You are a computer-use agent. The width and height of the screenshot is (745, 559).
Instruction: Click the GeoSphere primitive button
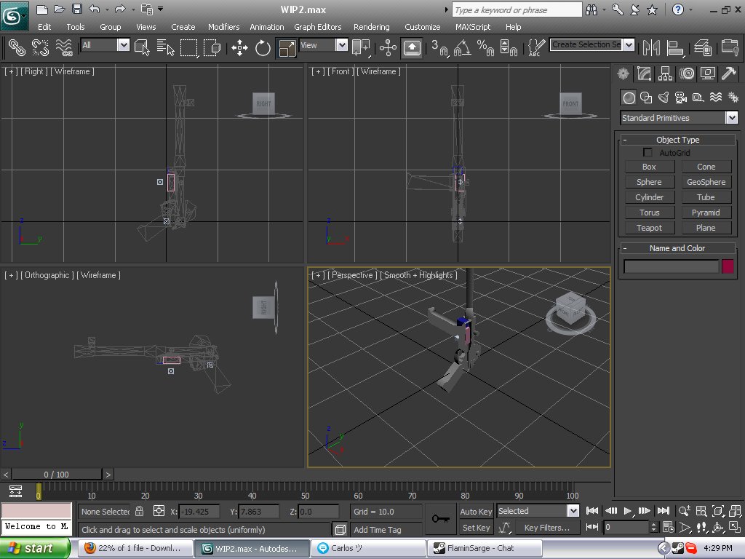pyautogui.click(x=706, y=182)
